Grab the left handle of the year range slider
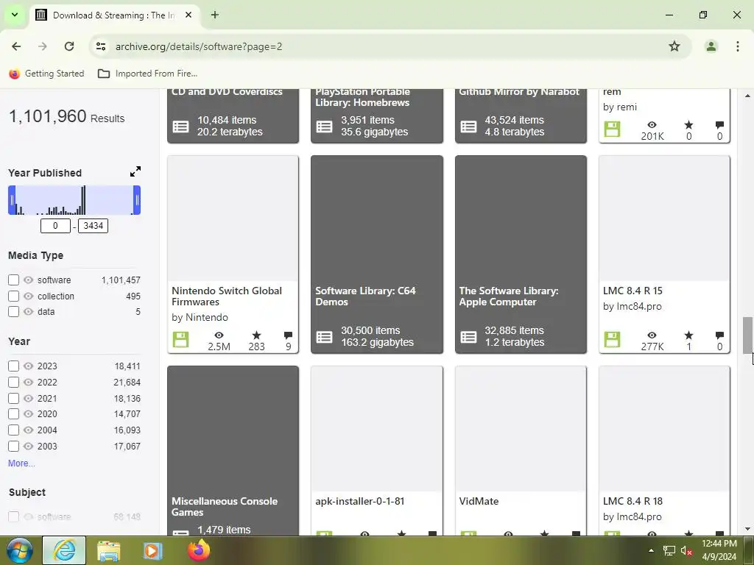The height and width of the screenshot is (565, 754). click(x=12, y=200)
